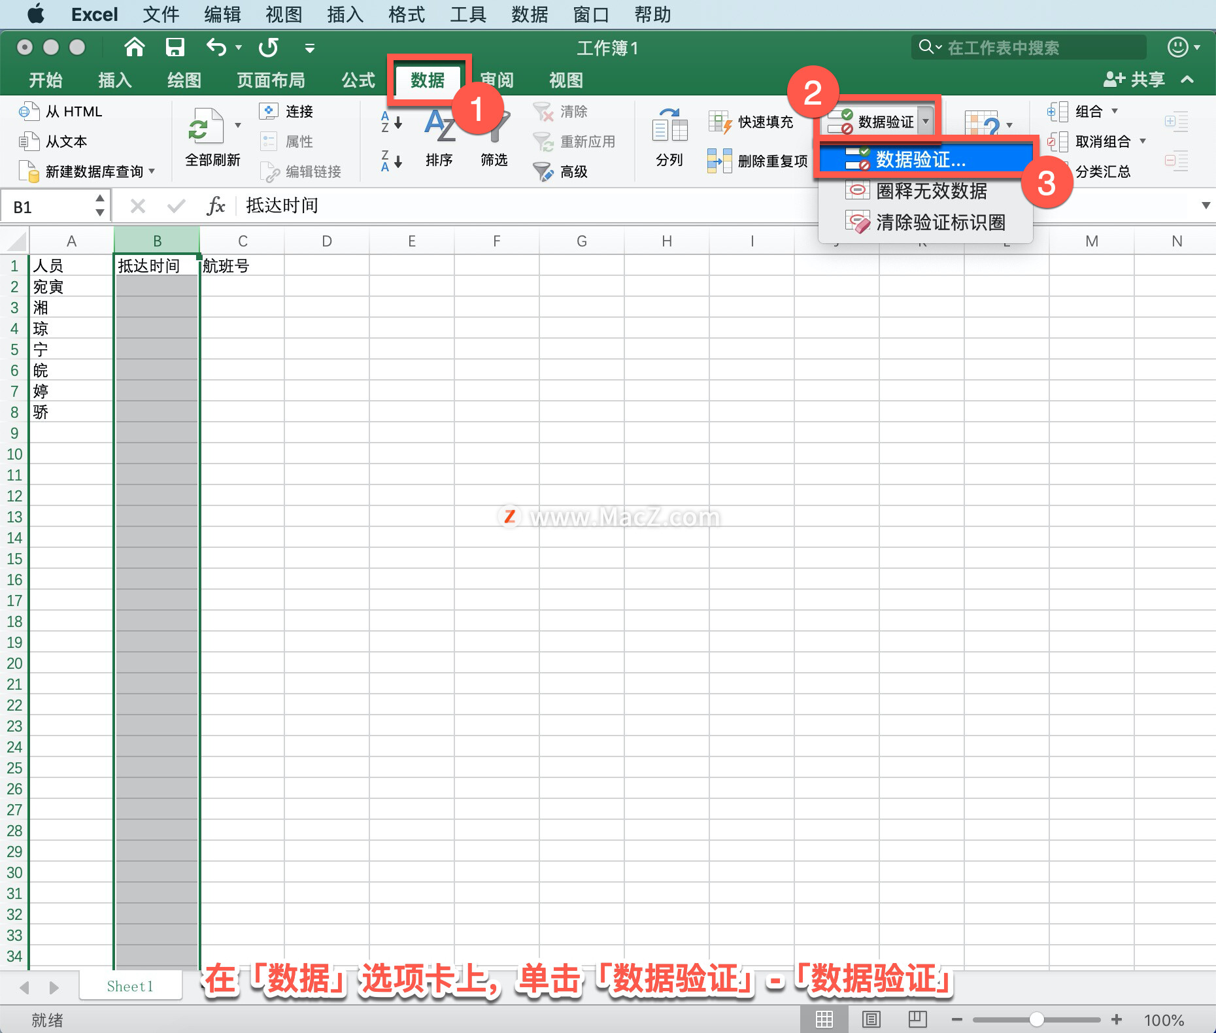Switch to Normal view grid icon
This screenshot has height=1033, width=1216.
point(824,1019)
